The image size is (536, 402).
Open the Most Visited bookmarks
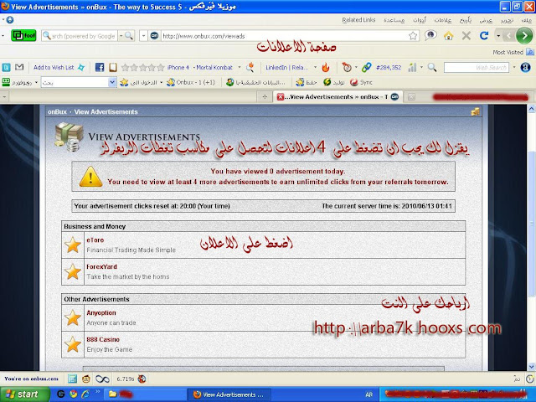(x=512, y=52)
